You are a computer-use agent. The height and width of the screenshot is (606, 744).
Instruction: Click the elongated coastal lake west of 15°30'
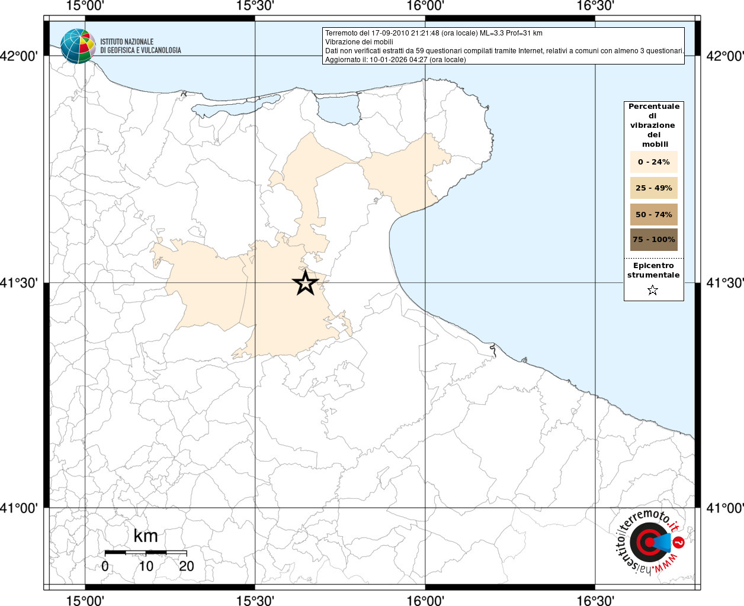[234, 106]
